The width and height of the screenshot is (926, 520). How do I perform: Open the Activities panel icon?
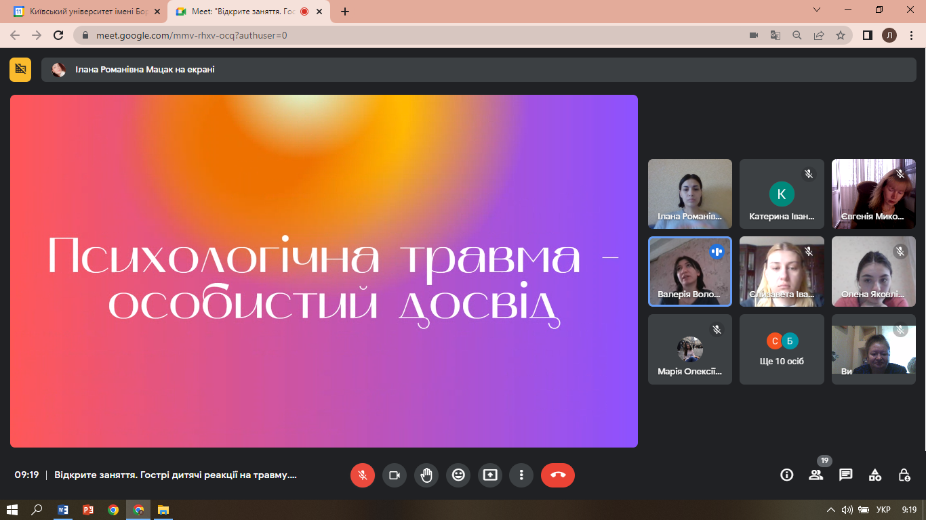[875, 475]
